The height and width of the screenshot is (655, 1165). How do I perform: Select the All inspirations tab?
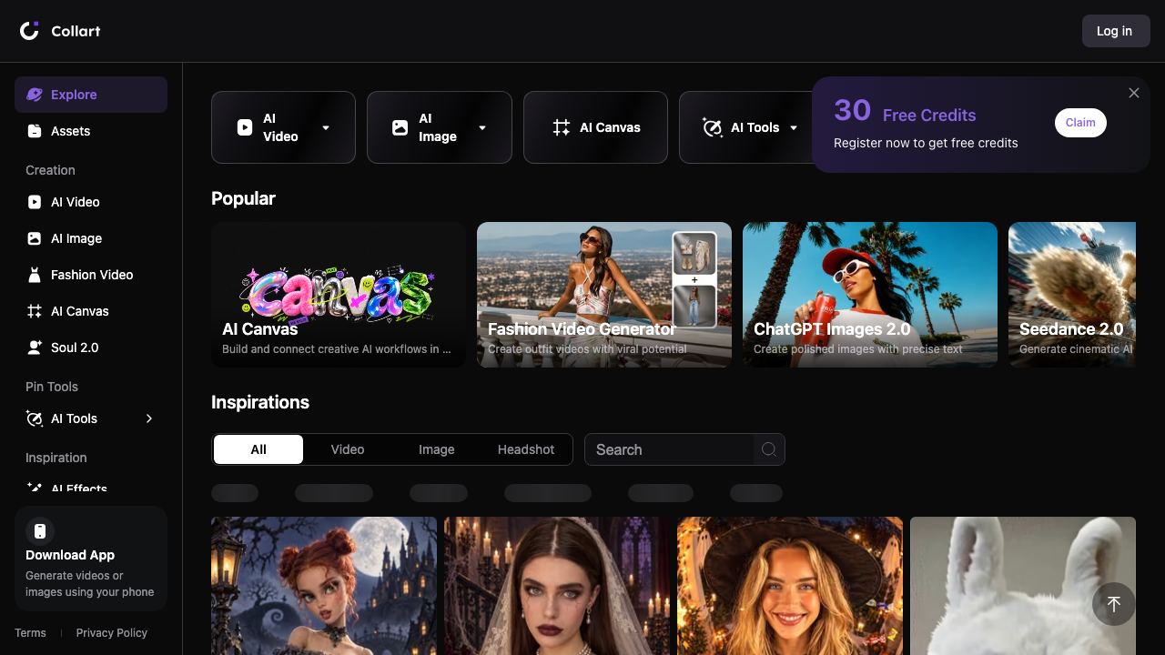pyautogui.click(x=258, y=449)
